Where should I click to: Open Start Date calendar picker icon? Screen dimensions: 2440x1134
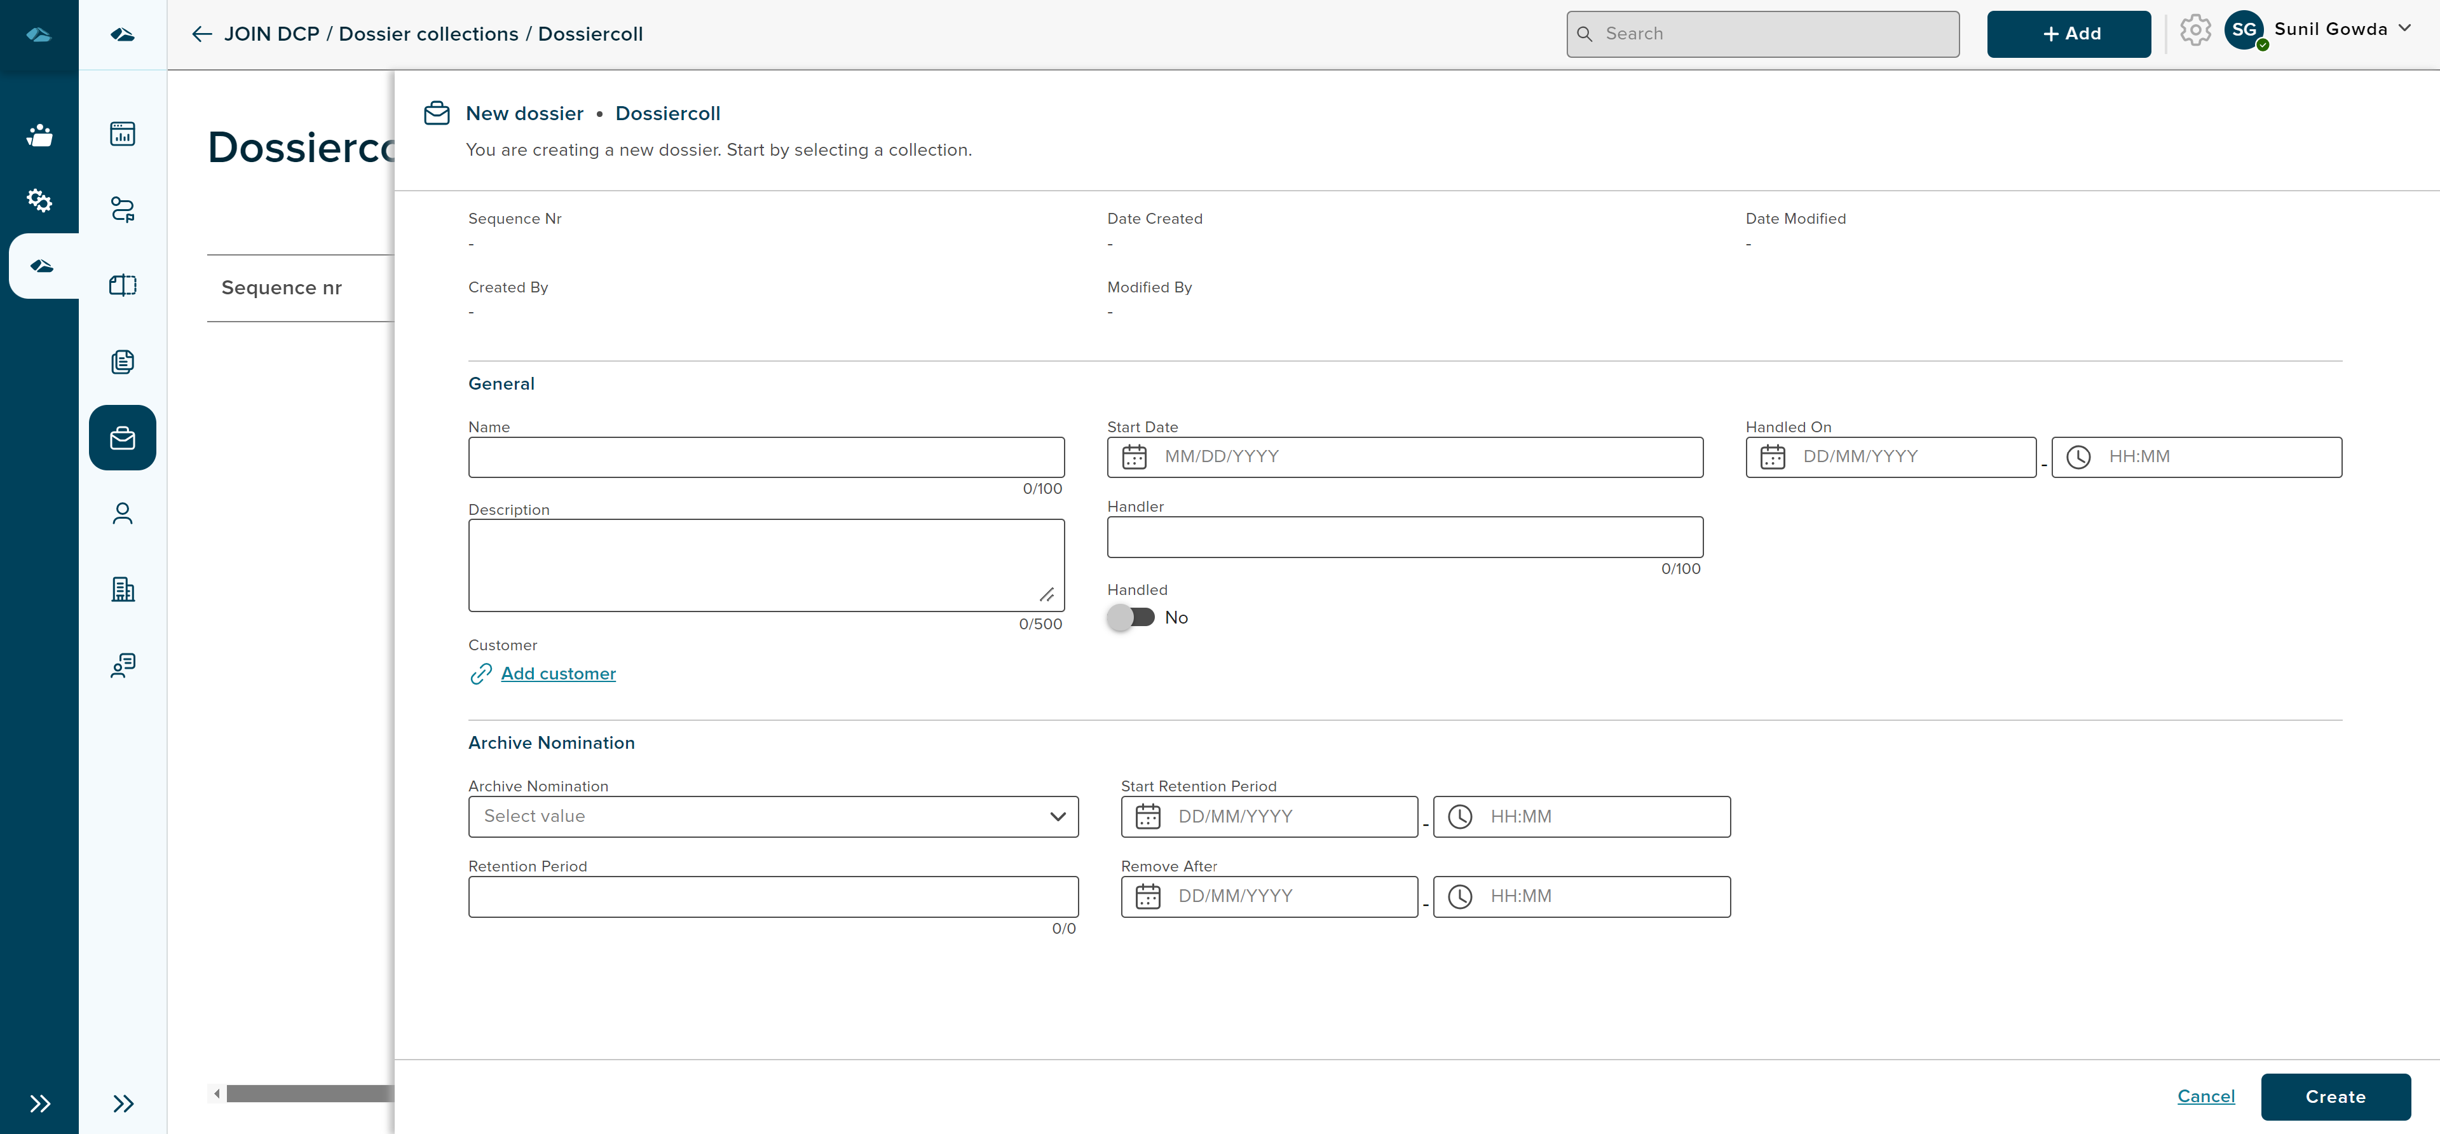1134,458
